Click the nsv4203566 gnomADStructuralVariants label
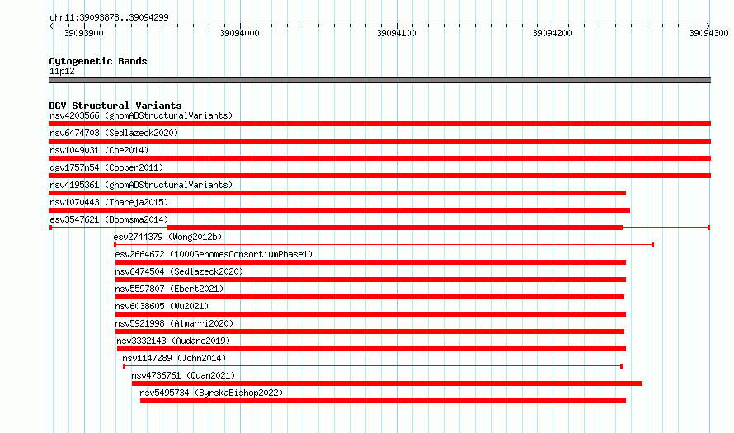This screenshot has width=734, height=433. pos(141,115)
